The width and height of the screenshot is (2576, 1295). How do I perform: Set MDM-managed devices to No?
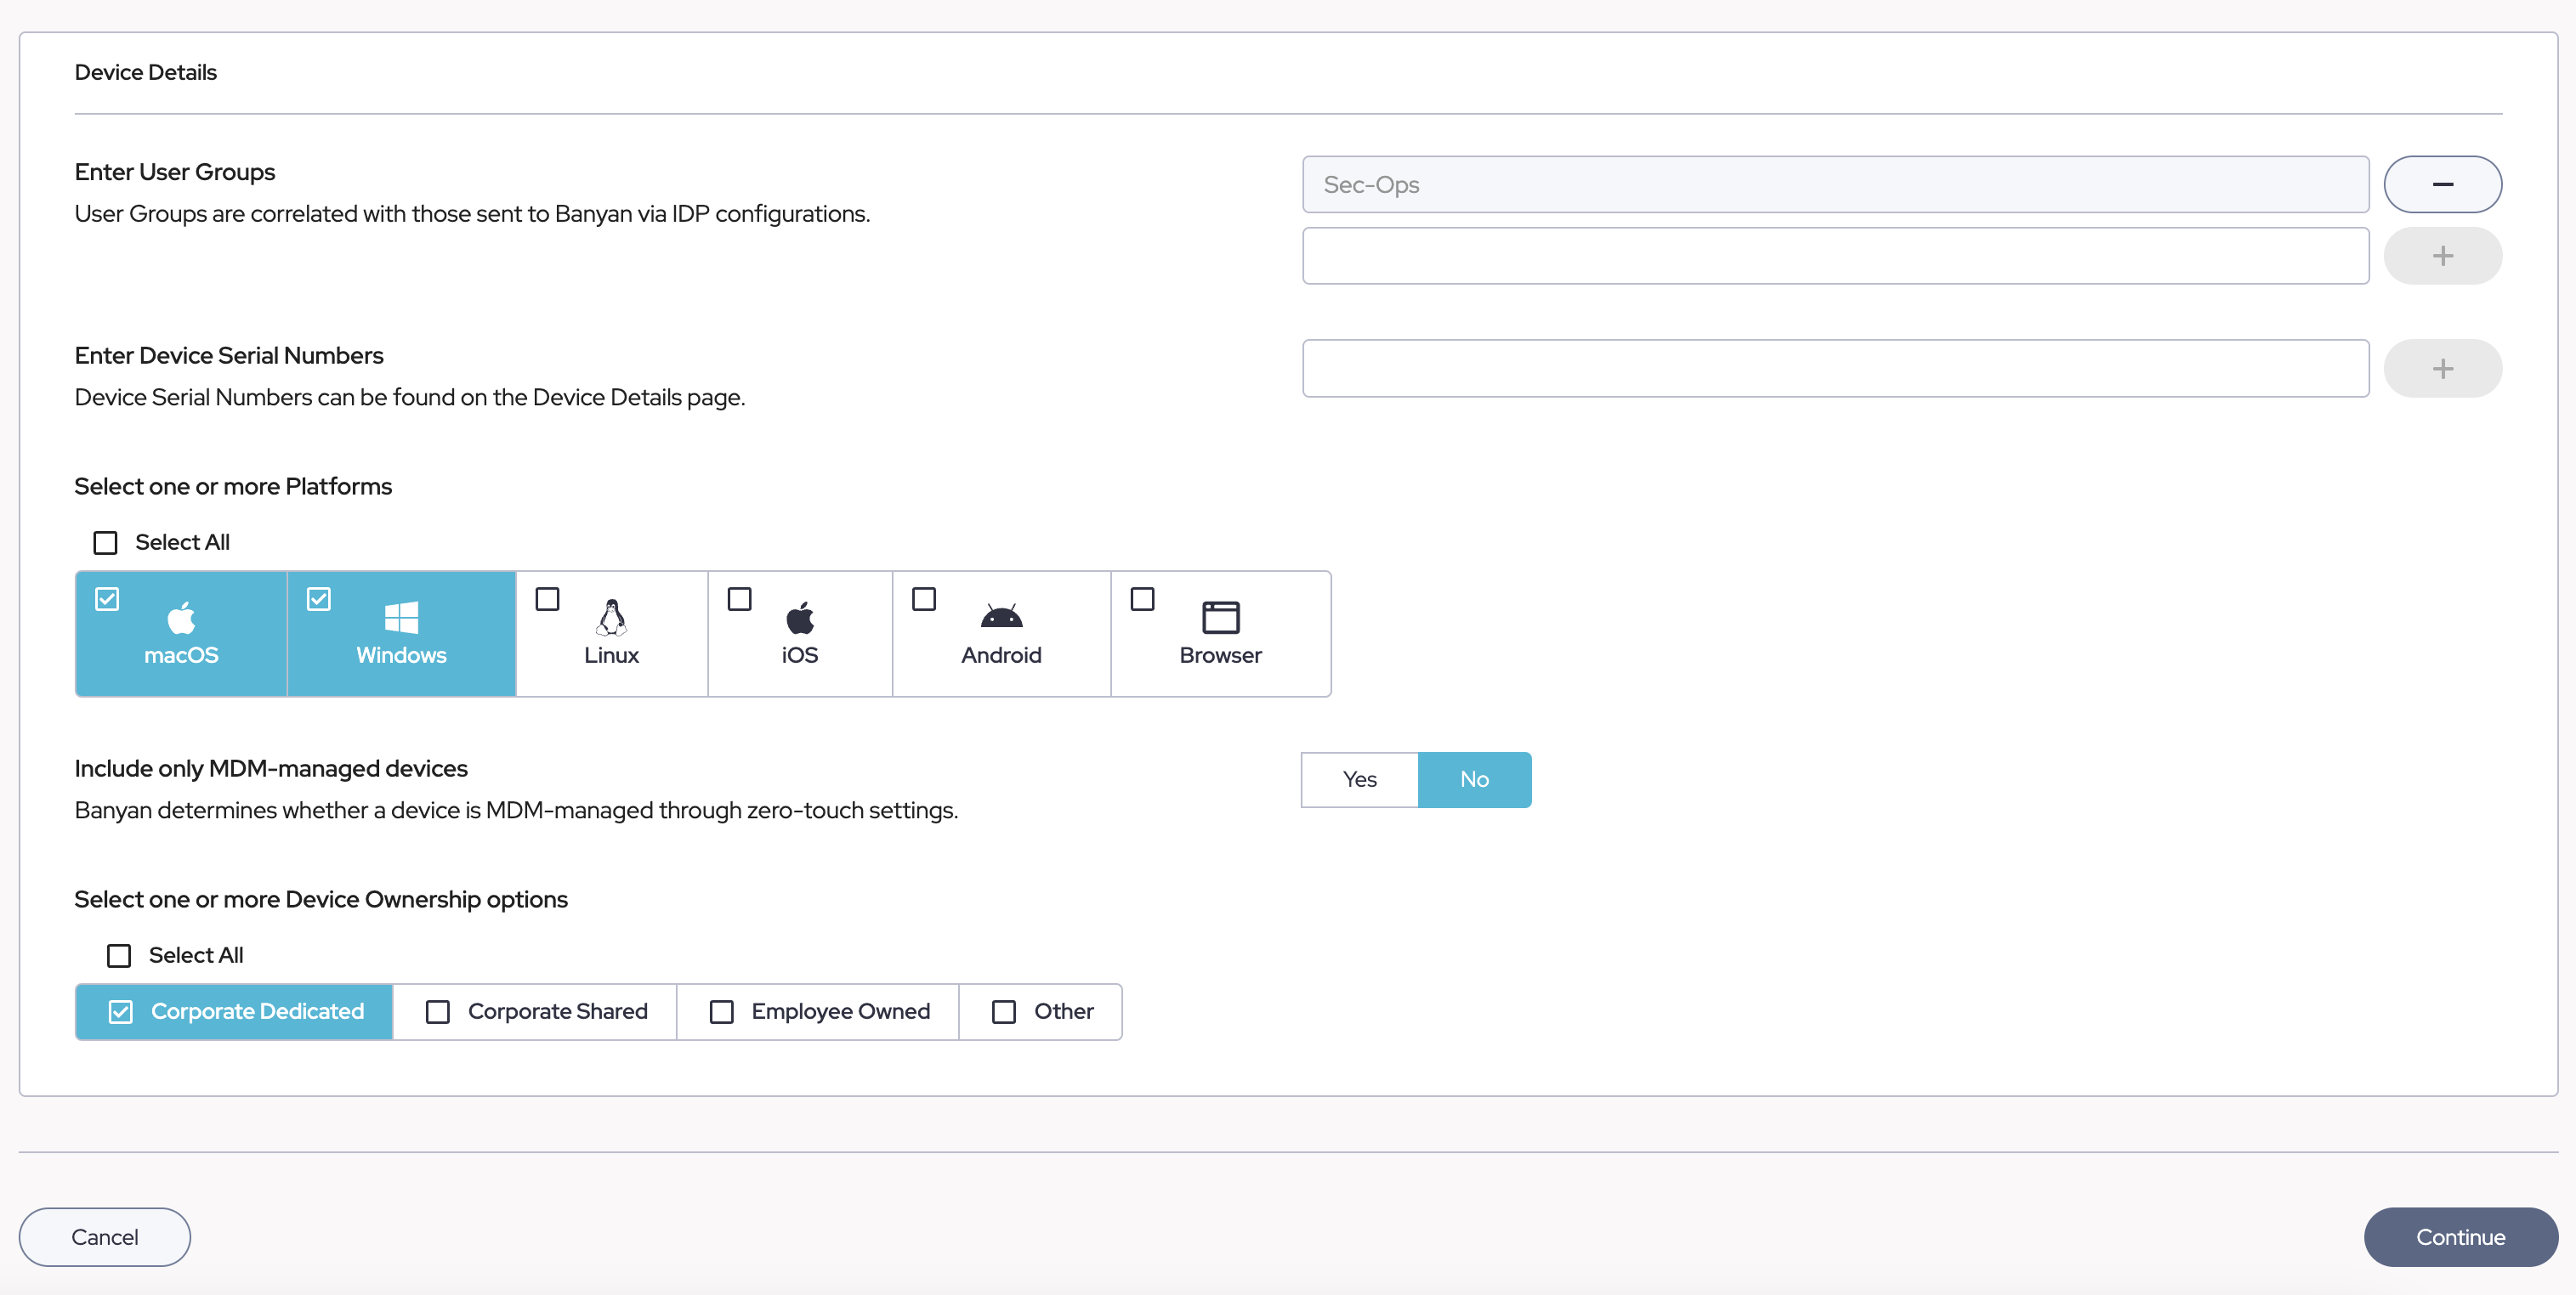[x=1474, y=779]
